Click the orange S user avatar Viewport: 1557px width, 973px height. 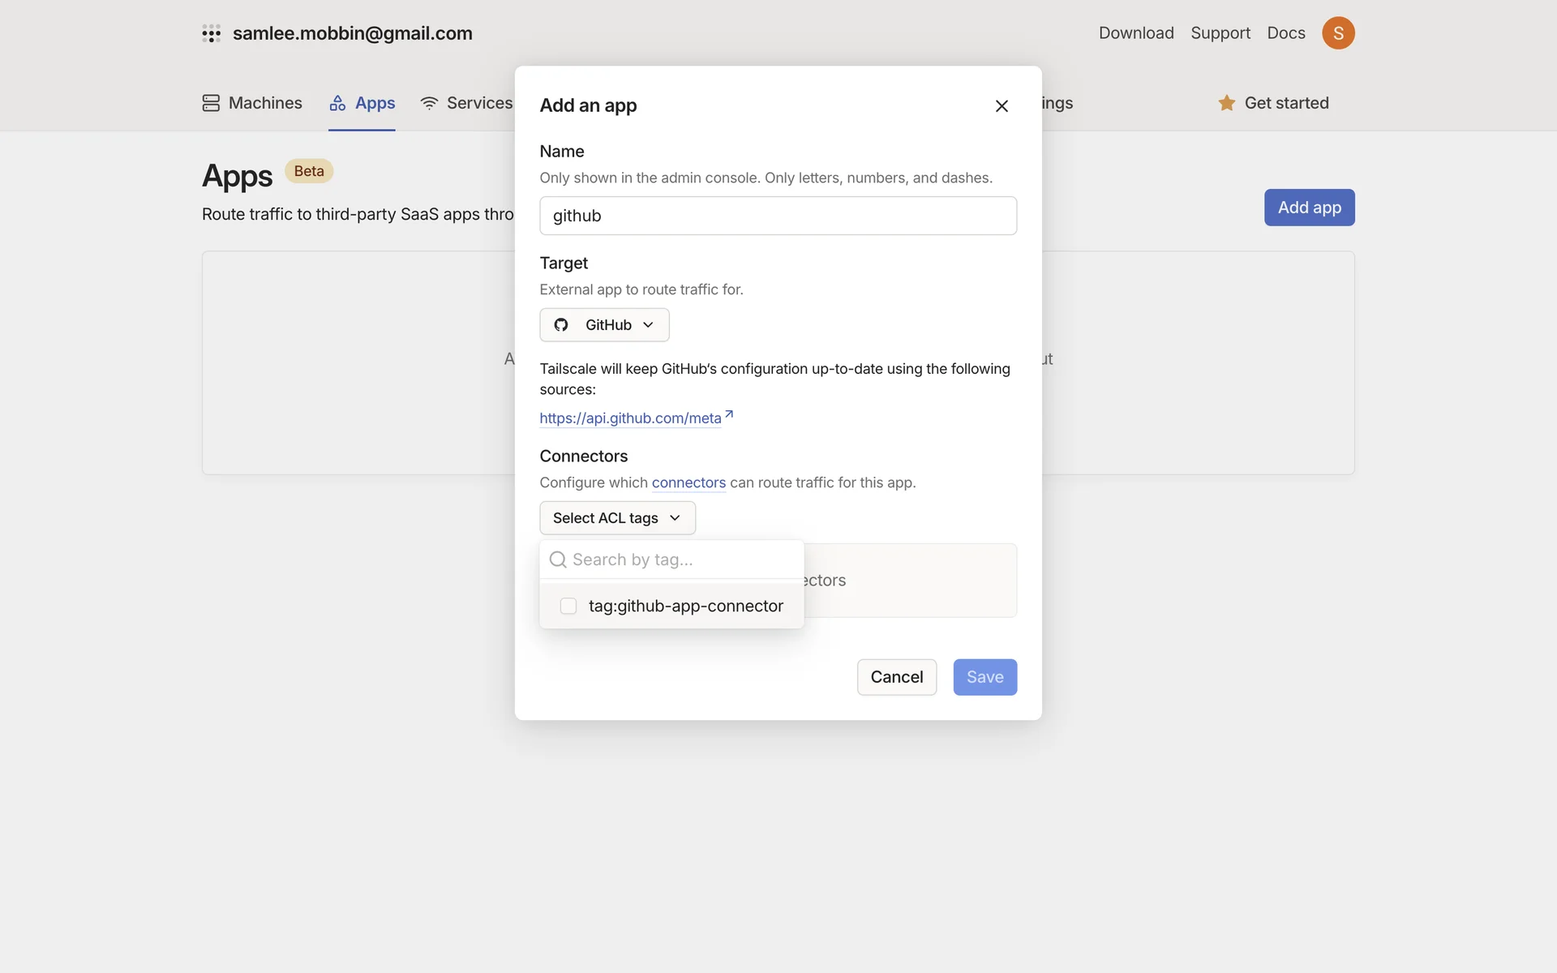tap(1337, 33)
